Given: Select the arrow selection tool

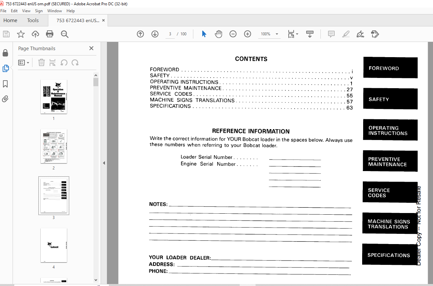Looking at the screenshot, I should tap(204, 34).
